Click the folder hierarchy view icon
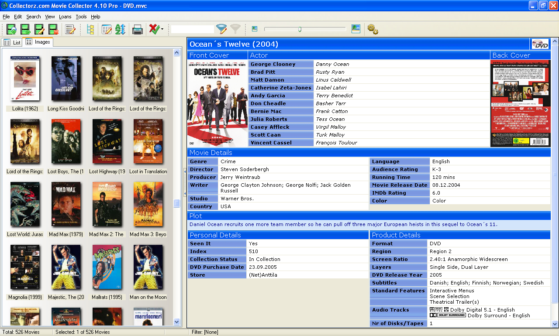Image resolution: width=559 pixels, height=336 pixels. point(91,29)
